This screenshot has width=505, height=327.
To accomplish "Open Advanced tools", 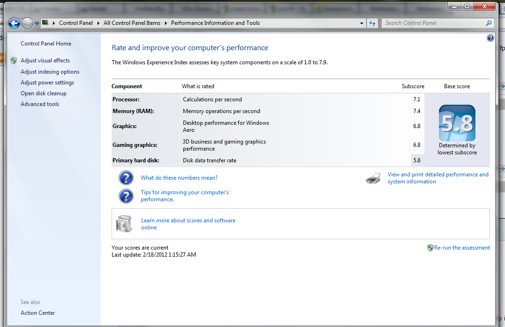I will point(40,104).
